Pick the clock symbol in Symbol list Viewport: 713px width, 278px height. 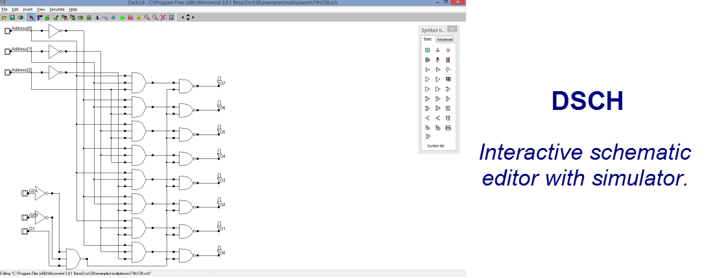point(427,60)
